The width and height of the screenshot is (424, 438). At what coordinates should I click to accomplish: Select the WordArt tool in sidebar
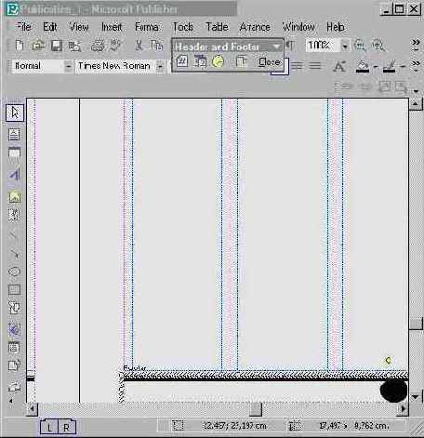(14, 175)
